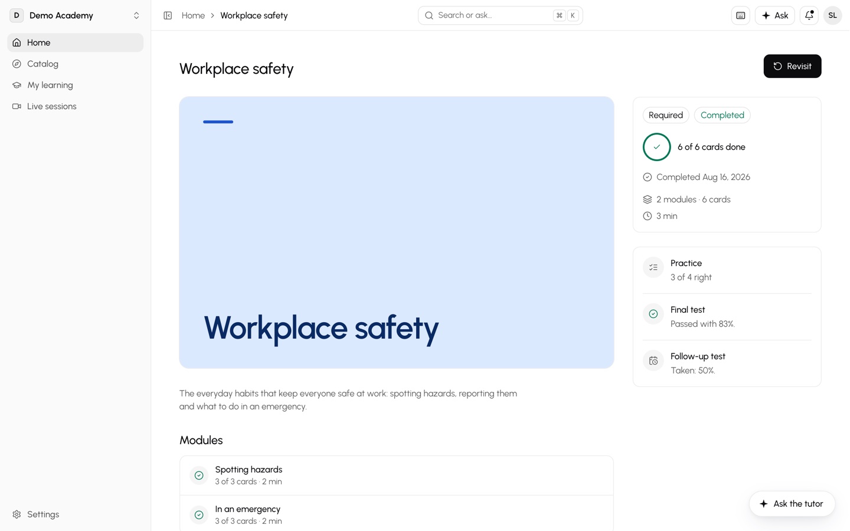Image resolution: width=850 pixels, height=531 pixels.
Task: Click the layers icon beside 2 modules
Action: tap(648, 199)
